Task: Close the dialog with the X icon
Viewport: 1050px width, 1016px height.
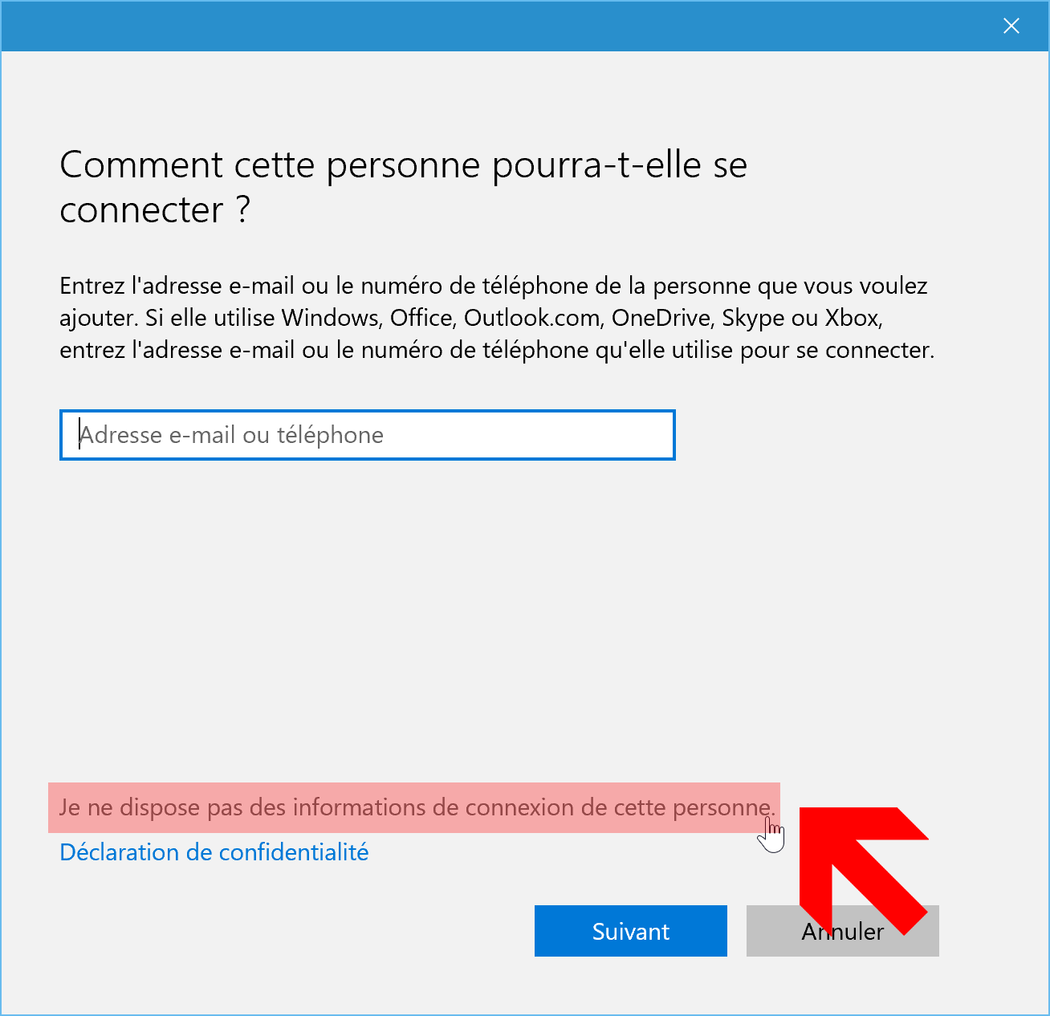Action: coord(1011,26)
